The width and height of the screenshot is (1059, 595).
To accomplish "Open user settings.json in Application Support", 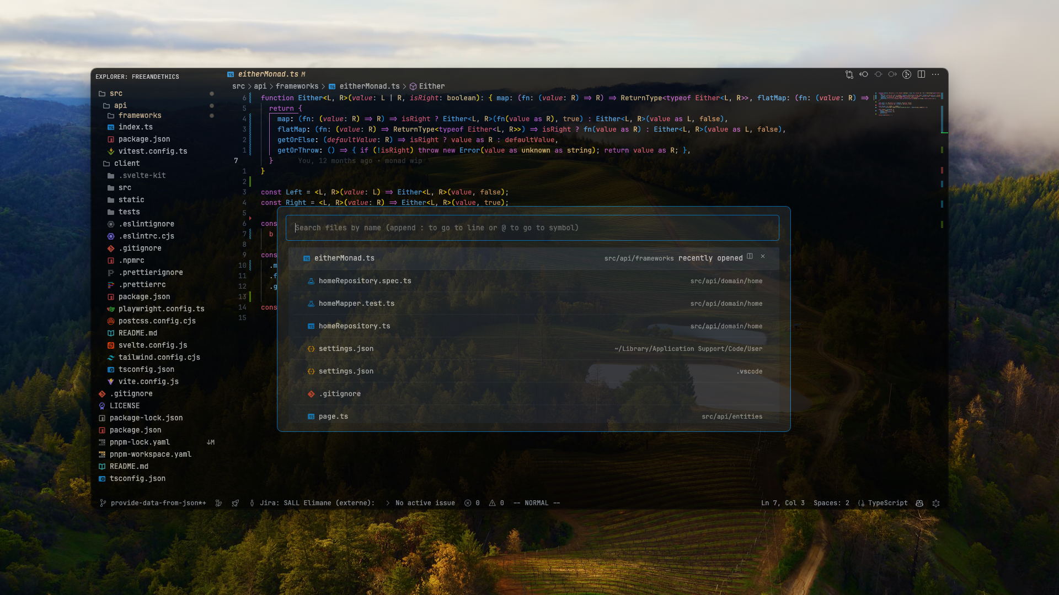I will (533, 349).
